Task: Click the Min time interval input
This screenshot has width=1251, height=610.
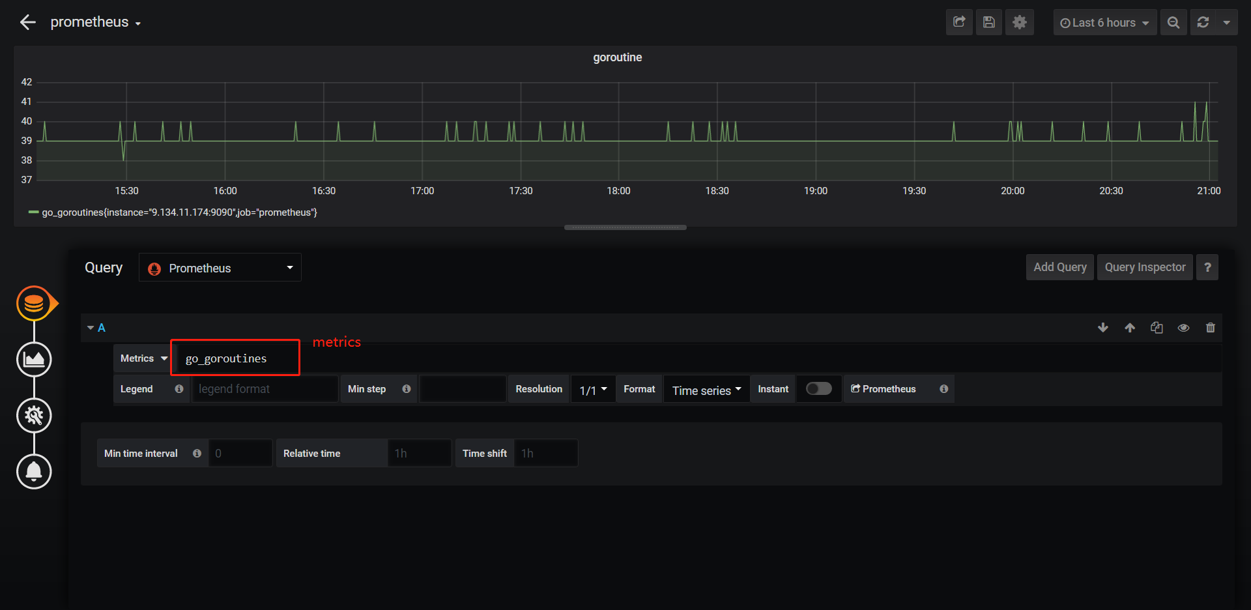Action: pyautogui.click(x=240, y=453)
